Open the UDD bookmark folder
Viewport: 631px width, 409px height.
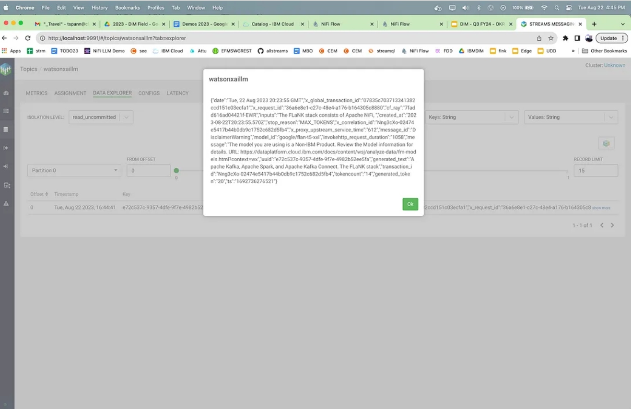[x=547, y=51]
